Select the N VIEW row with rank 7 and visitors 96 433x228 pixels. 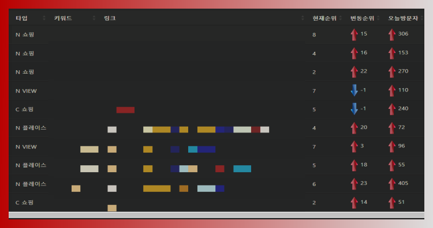(216, 146)
